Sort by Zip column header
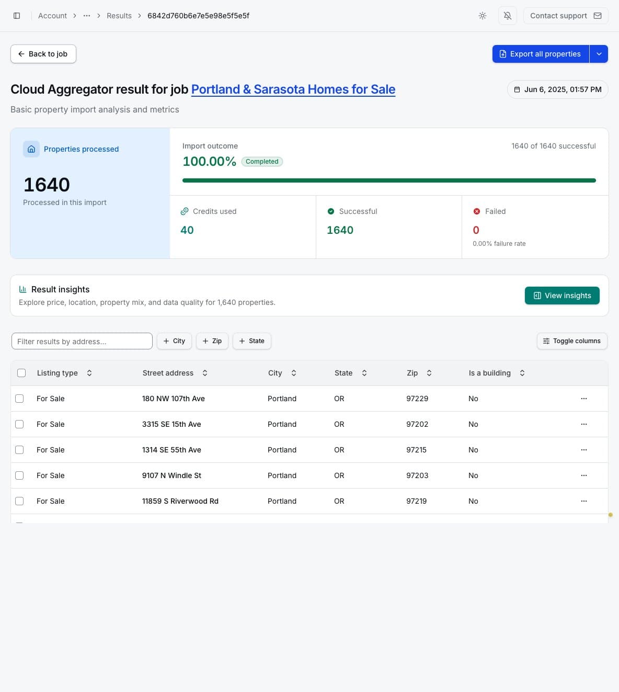 pyautogui.click(x=419, y=373)
